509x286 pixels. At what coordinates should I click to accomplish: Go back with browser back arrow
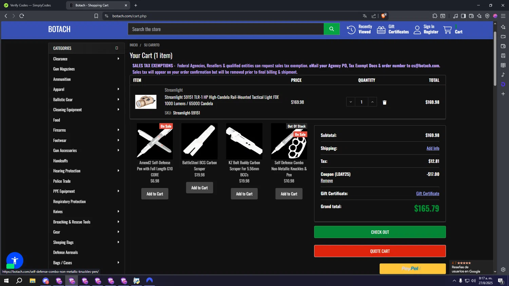[x=6, y=16]
